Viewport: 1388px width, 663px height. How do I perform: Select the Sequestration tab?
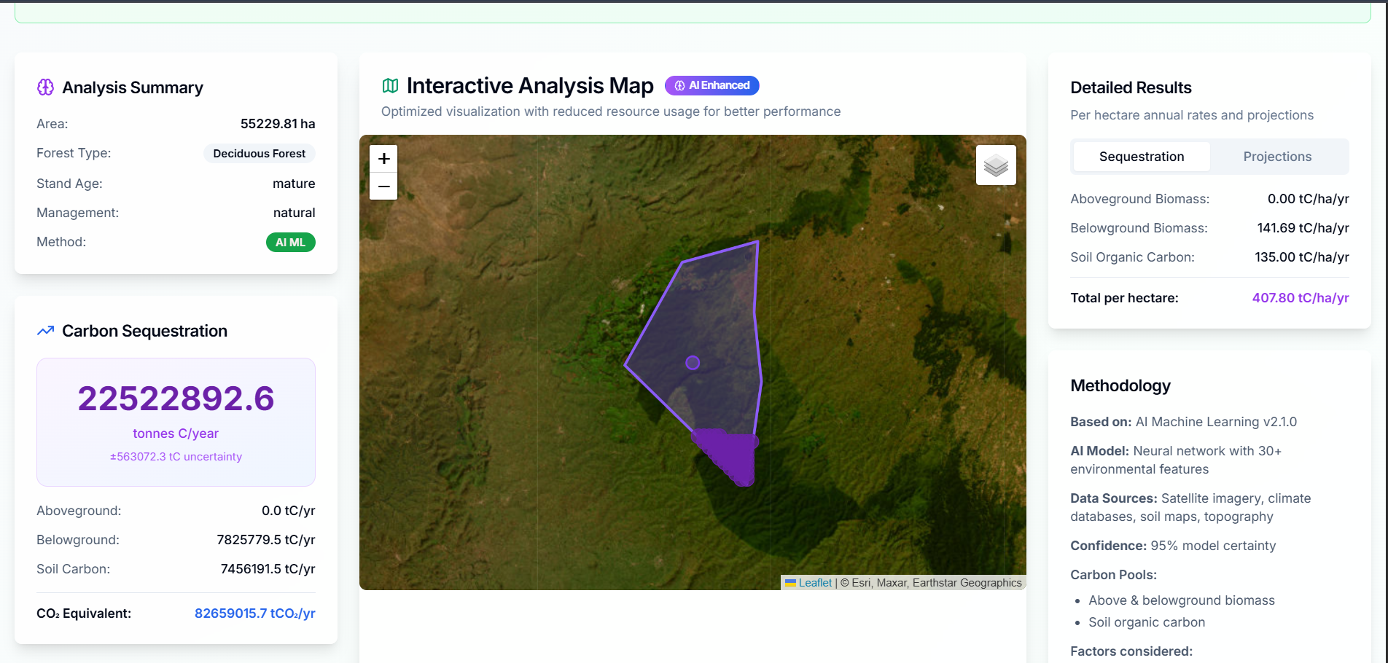[x=1142, y=157]
